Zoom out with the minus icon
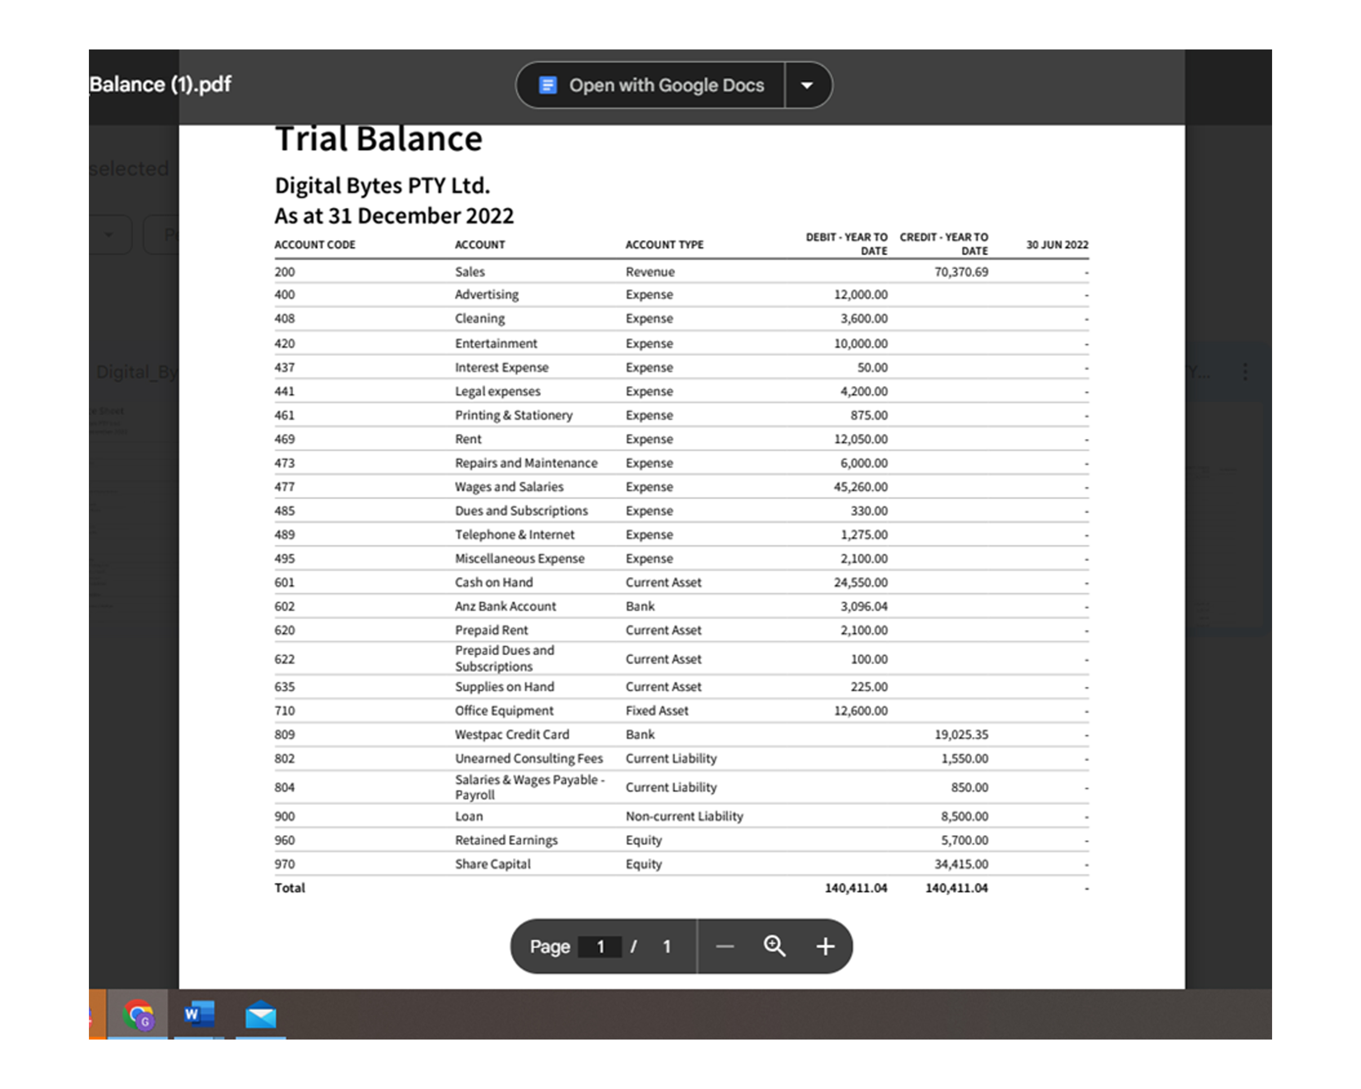1361x1089 pixels. (725, 946)
